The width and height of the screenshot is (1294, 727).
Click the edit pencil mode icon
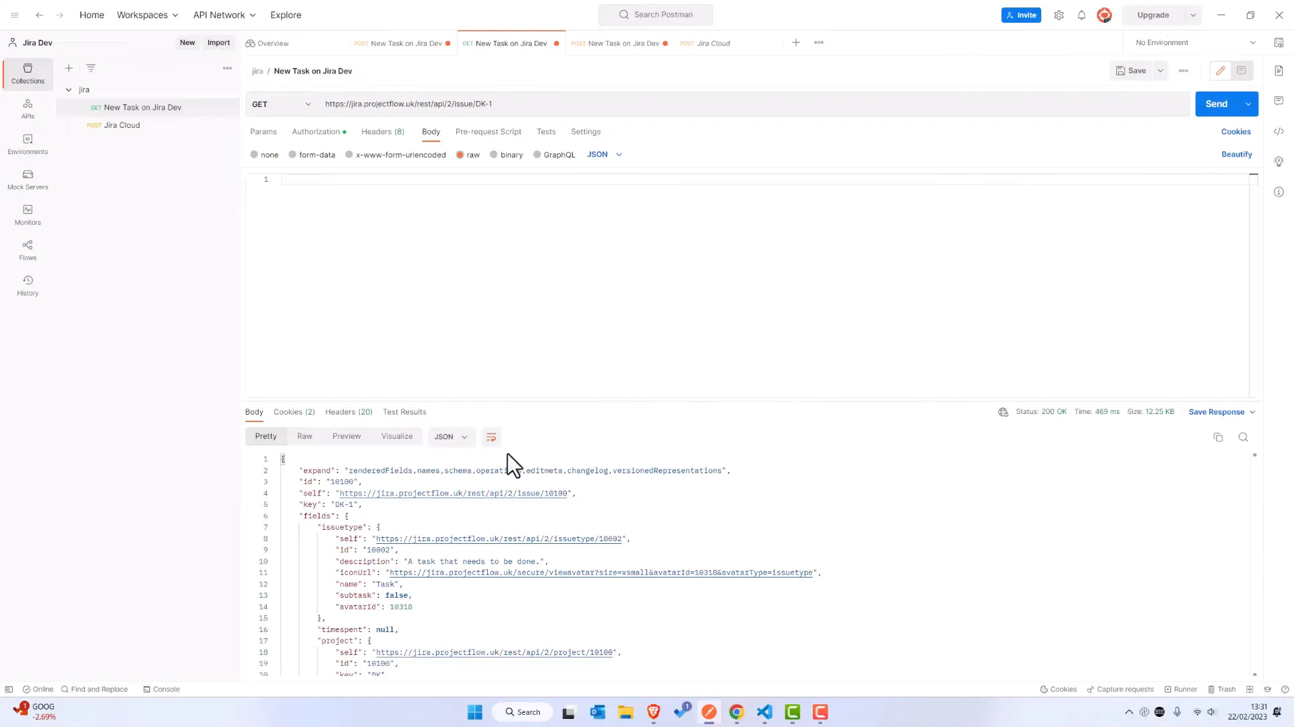tap(1221, 71)
